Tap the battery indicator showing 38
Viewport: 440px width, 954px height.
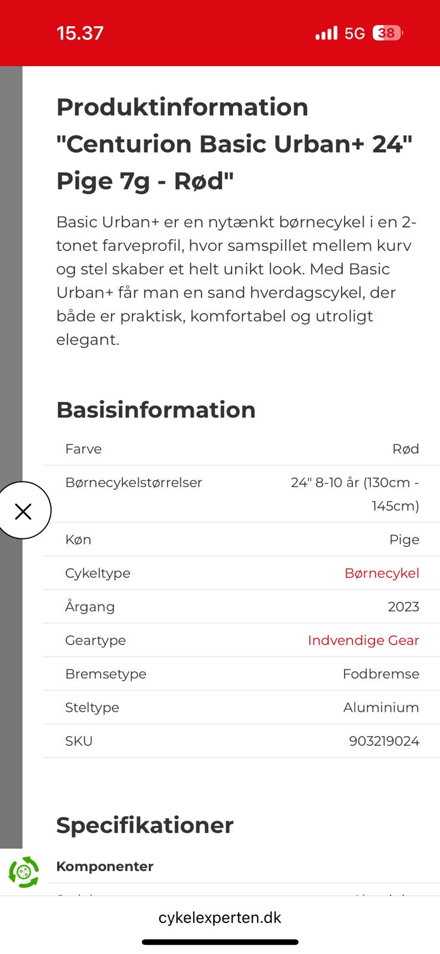click(x=388, y=33)
